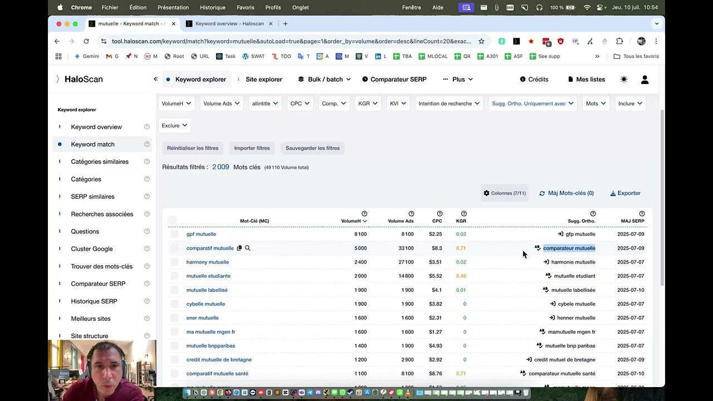Click the search magnifier beside comparatif mutuelle

point(247,248)
